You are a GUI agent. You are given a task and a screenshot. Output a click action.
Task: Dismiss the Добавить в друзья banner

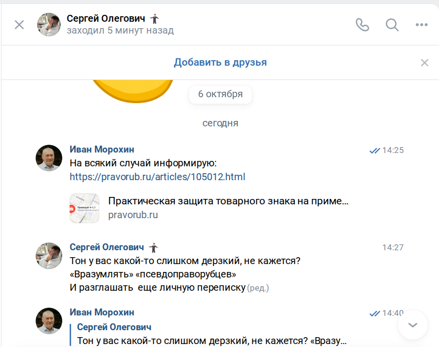click(424, 63)
